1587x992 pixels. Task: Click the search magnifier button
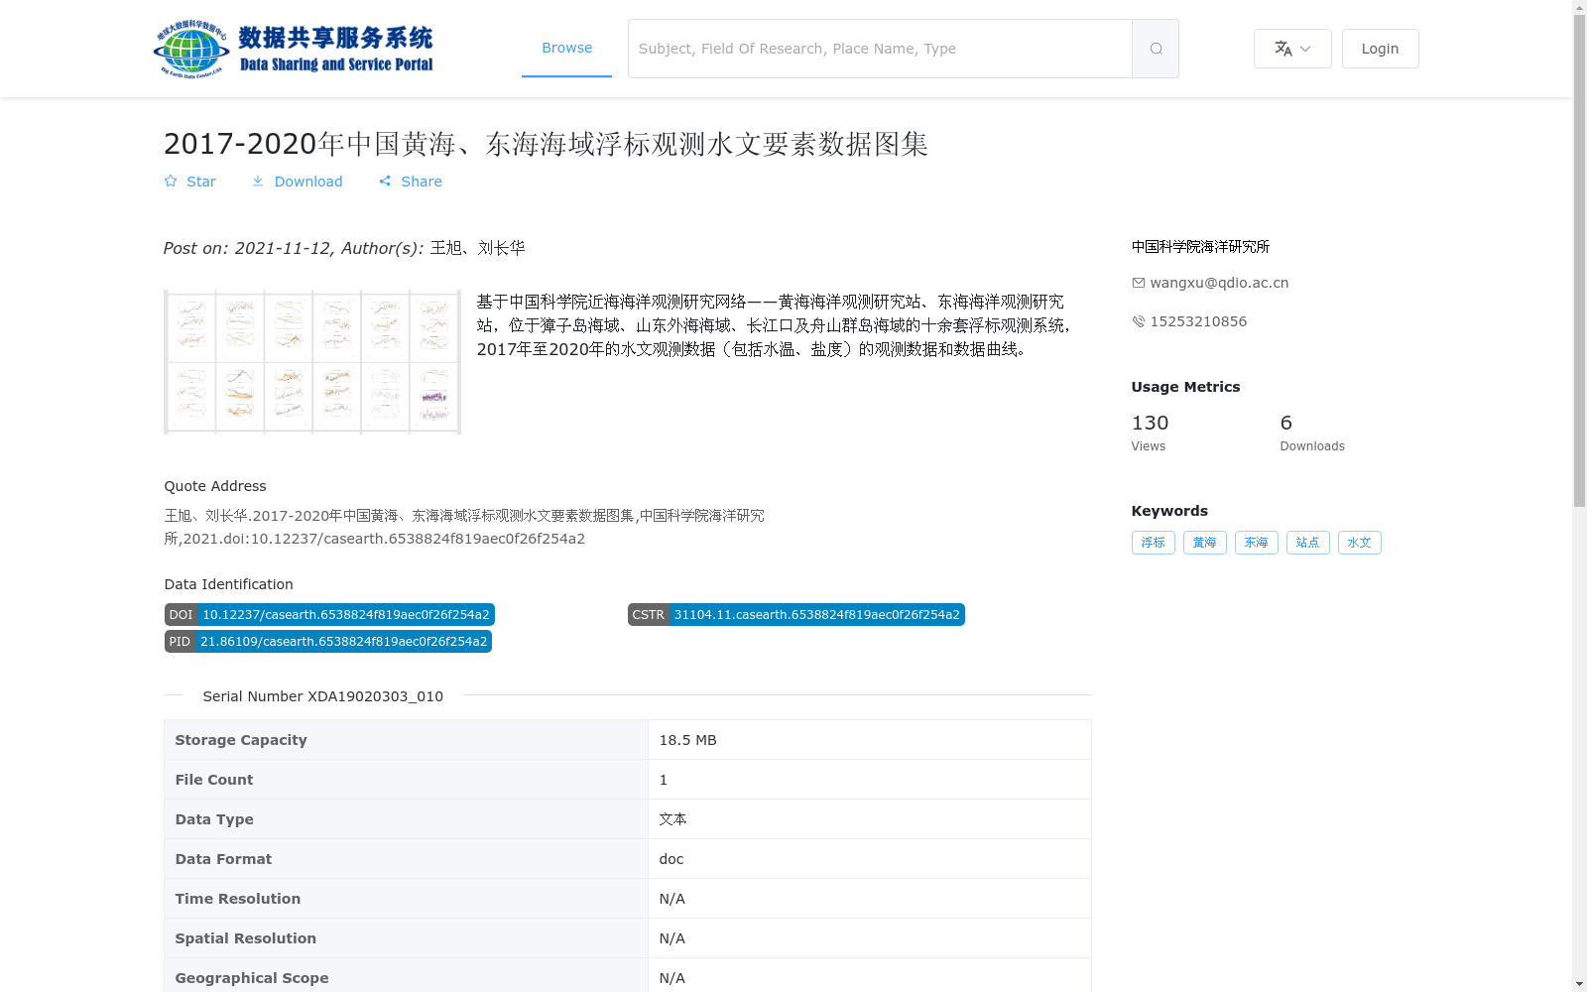point(1156,49)
